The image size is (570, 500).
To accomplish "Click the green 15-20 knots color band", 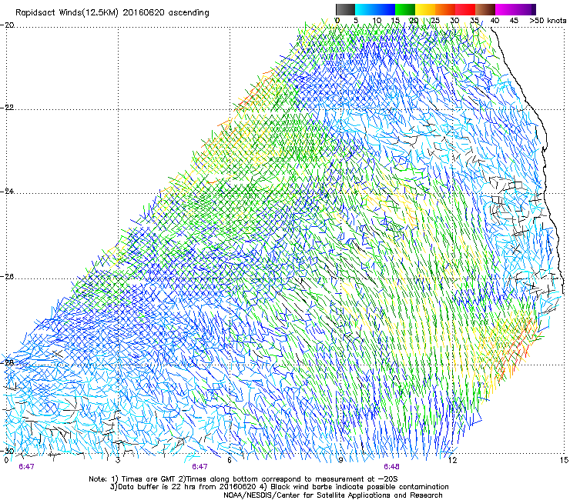I will (405, 9).
